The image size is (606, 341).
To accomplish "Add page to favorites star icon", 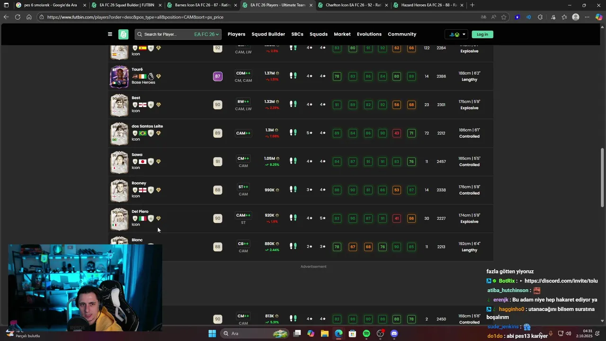I will click(x=504, y=17).
